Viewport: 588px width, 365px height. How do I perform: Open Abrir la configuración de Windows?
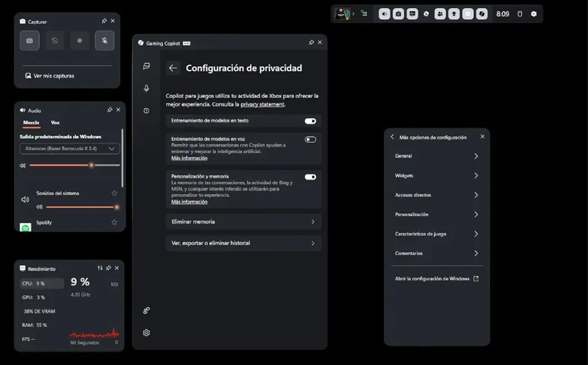pos(437,279)
